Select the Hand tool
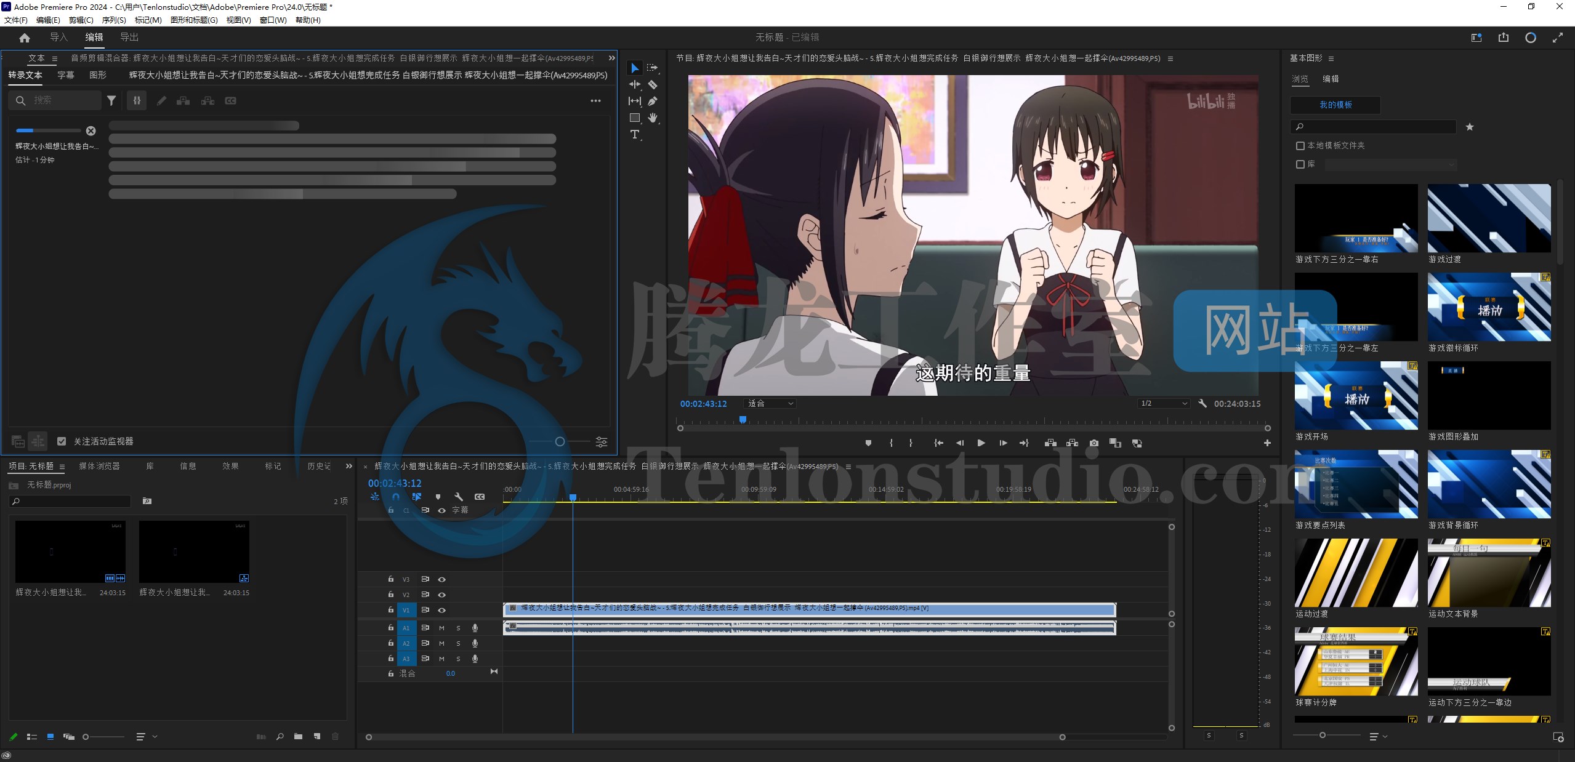This screenshot has height=762, width=1575. (x=653, y=118)
